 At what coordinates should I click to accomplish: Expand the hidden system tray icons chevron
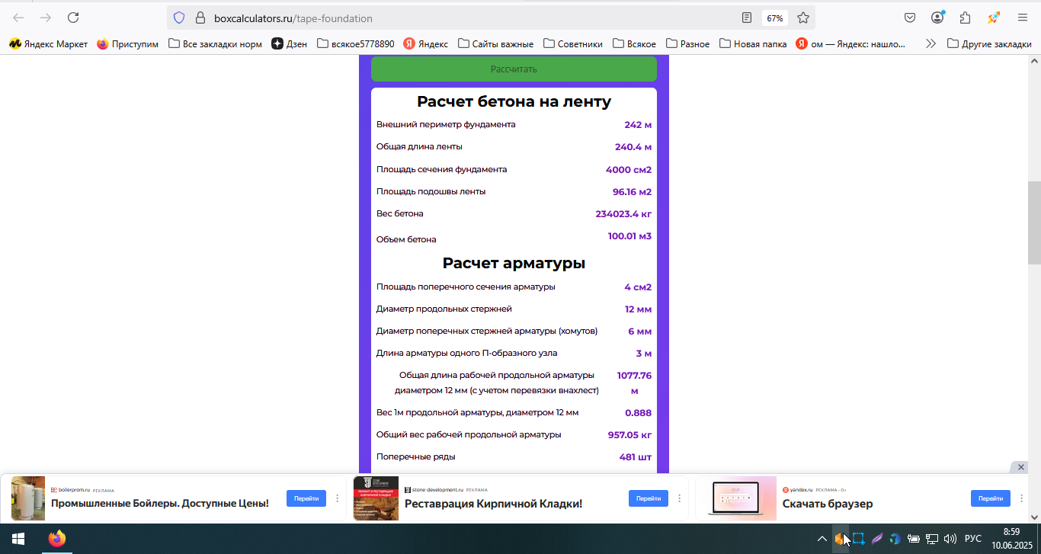pyautogui.click(x=822, y=539)
